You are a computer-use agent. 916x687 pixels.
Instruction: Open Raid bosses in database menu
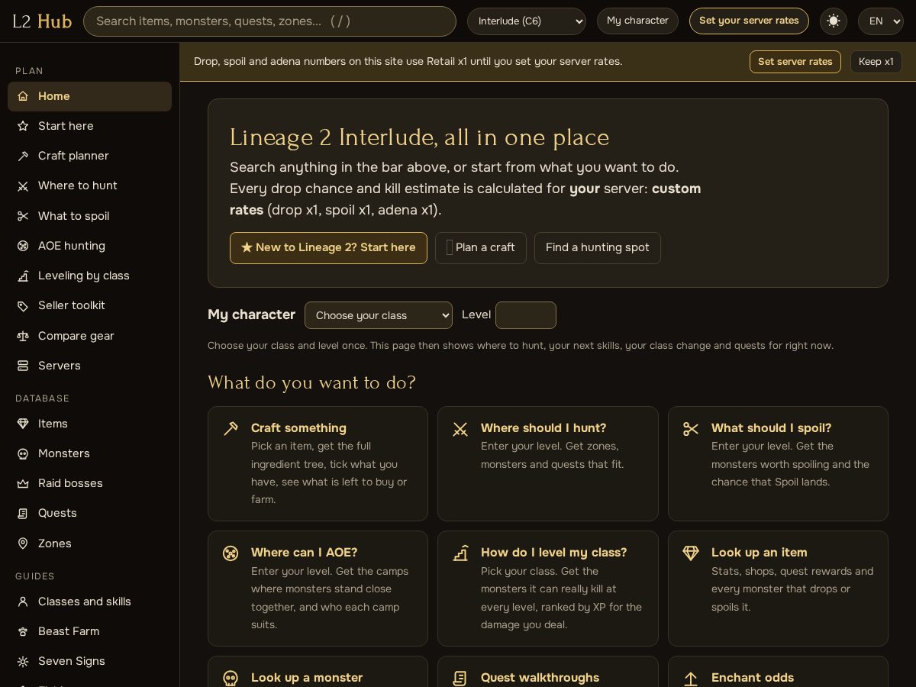pos(89,483)
